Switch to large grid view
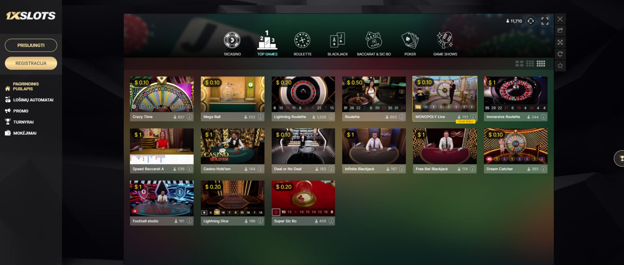This screenshot has width=624, height=265. pos(519,64)
